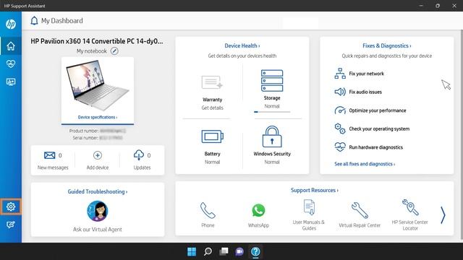
Task: Open the Warranty icon
Action: 212,82
